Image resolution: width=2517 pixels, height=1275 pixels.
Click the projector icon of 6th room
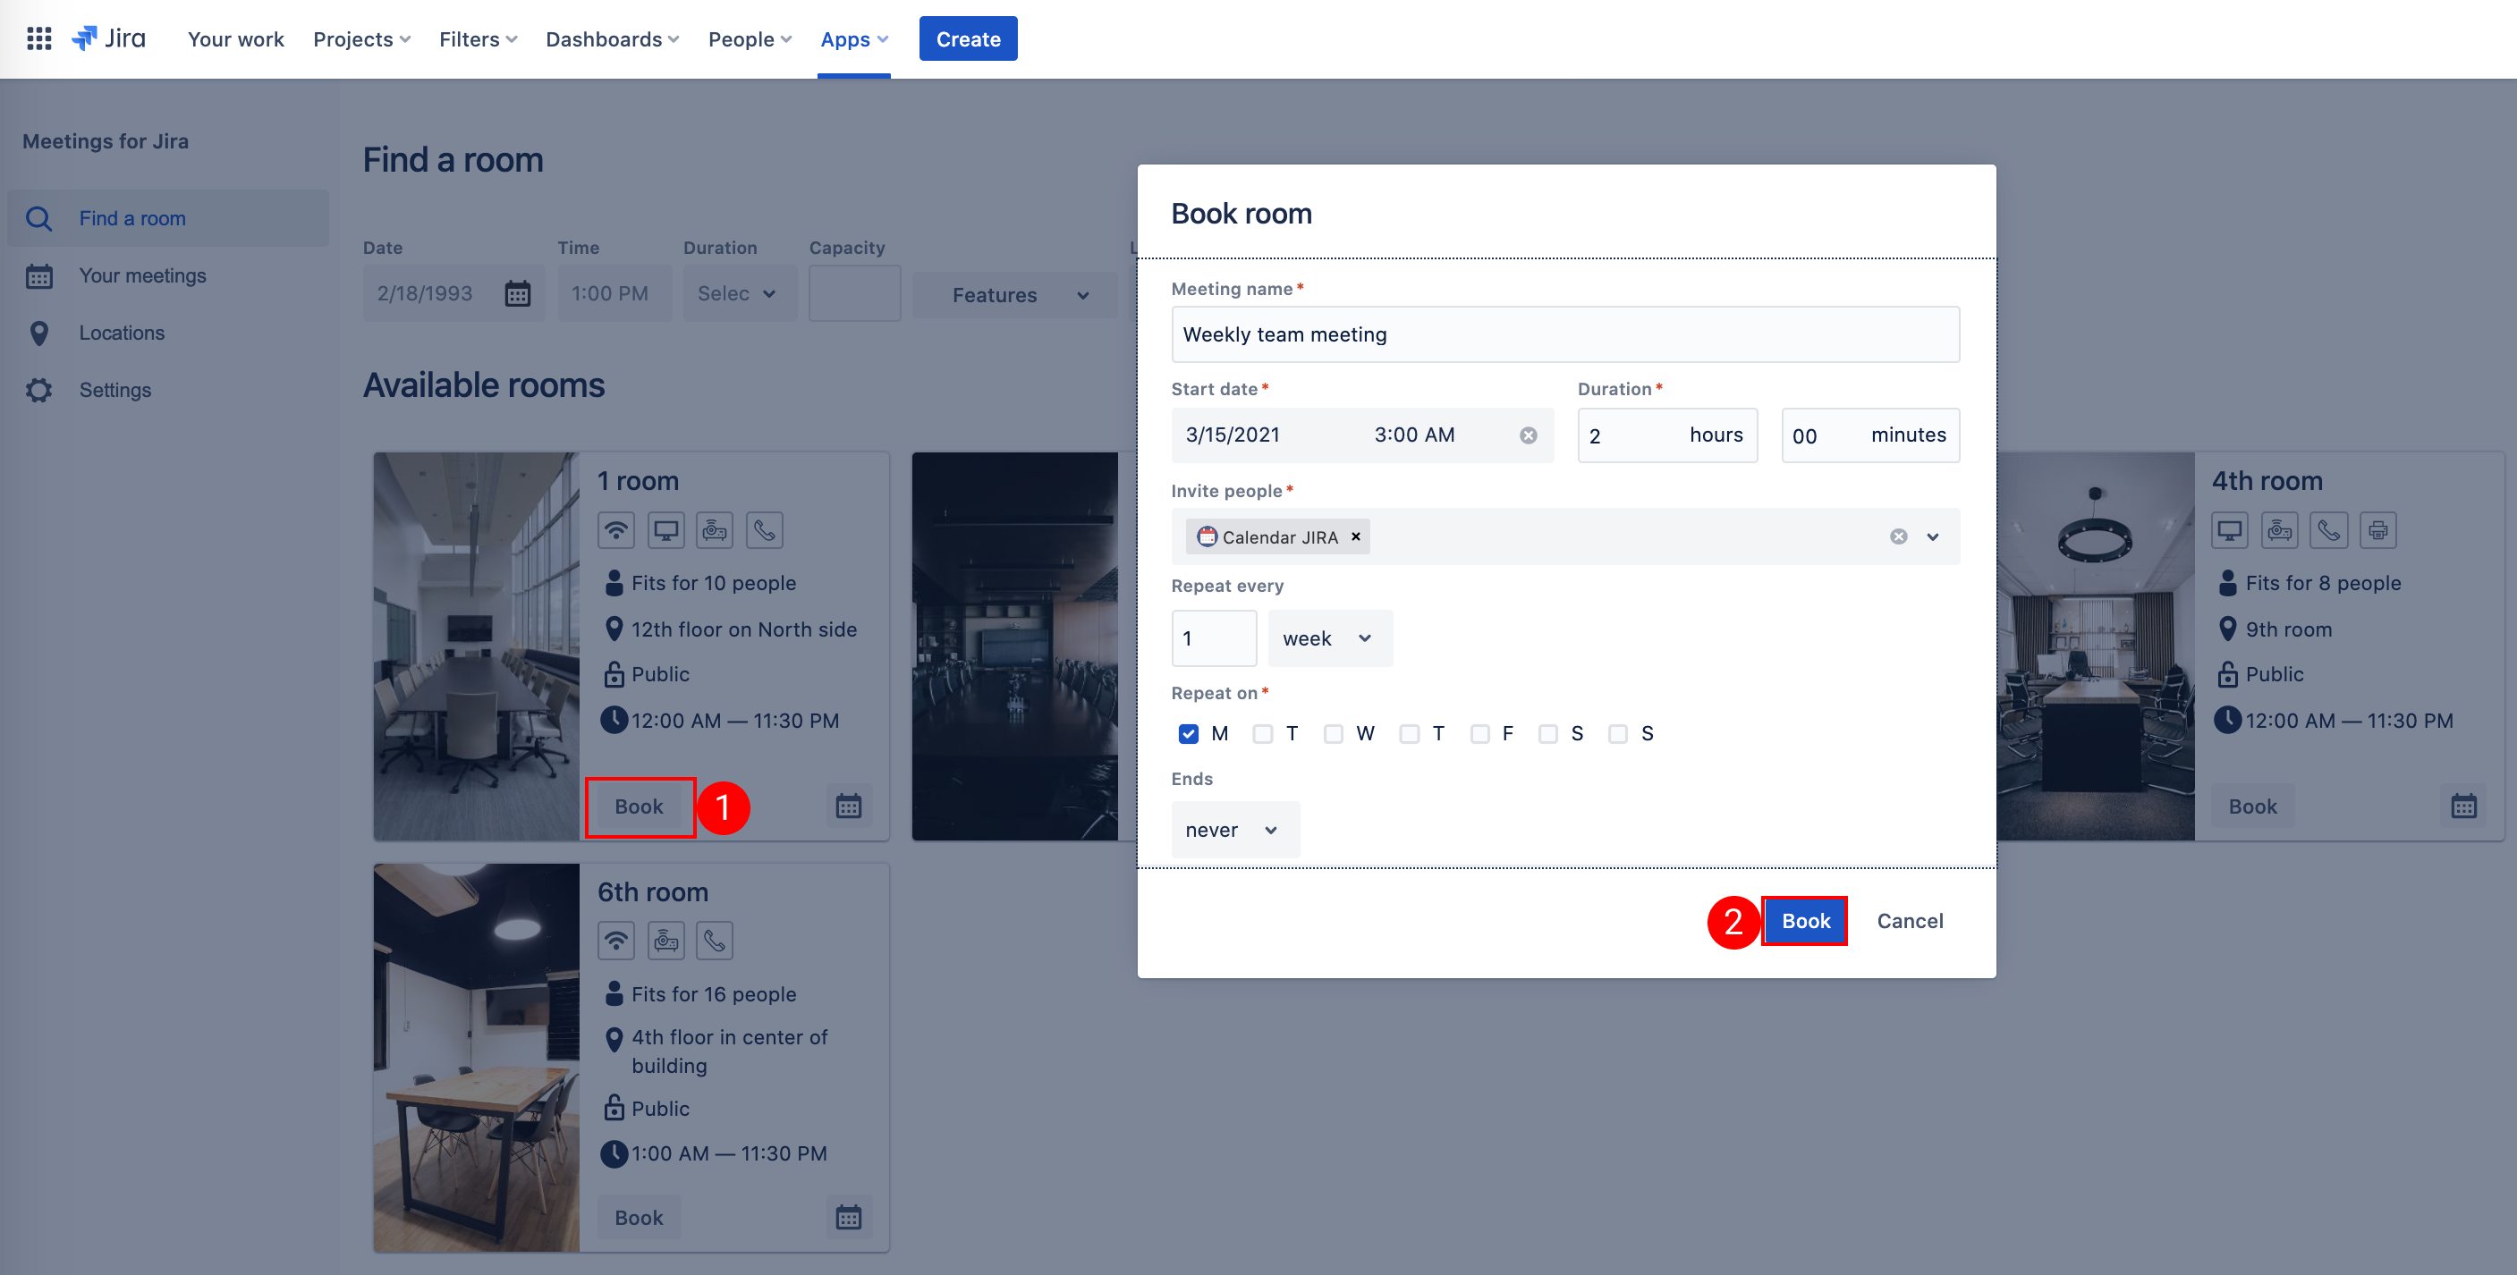click(x=665, y=941)
